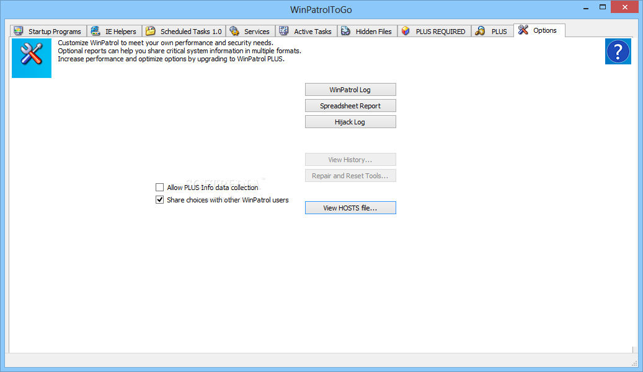This screenshot has height=372, width=643.
Task: Click the PLUS tab magnifier icon
Action: [480, 31]
